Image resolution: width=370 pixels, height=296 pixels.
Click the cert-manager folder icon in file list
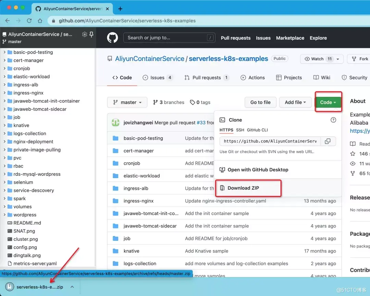[x=115, y=151]
